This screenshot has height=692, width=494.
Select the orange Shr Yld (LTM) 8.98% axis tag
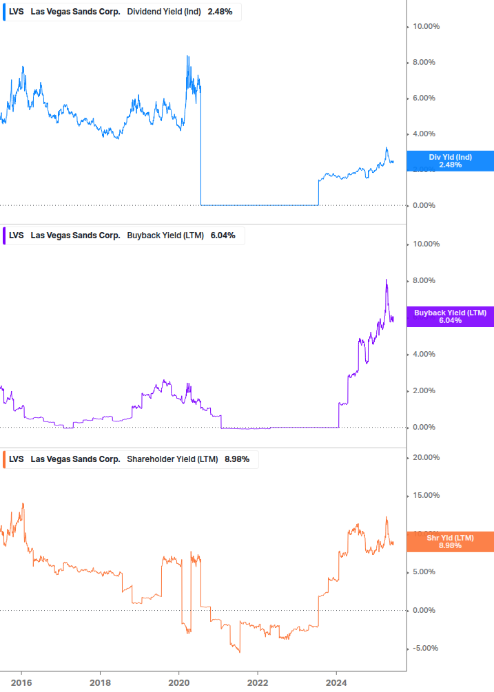(x=451, y=542)
